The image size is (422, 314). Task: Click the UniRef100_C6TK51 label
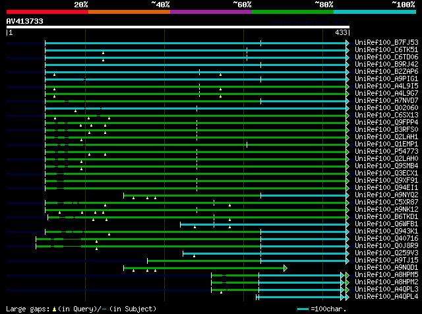[386, 50]
